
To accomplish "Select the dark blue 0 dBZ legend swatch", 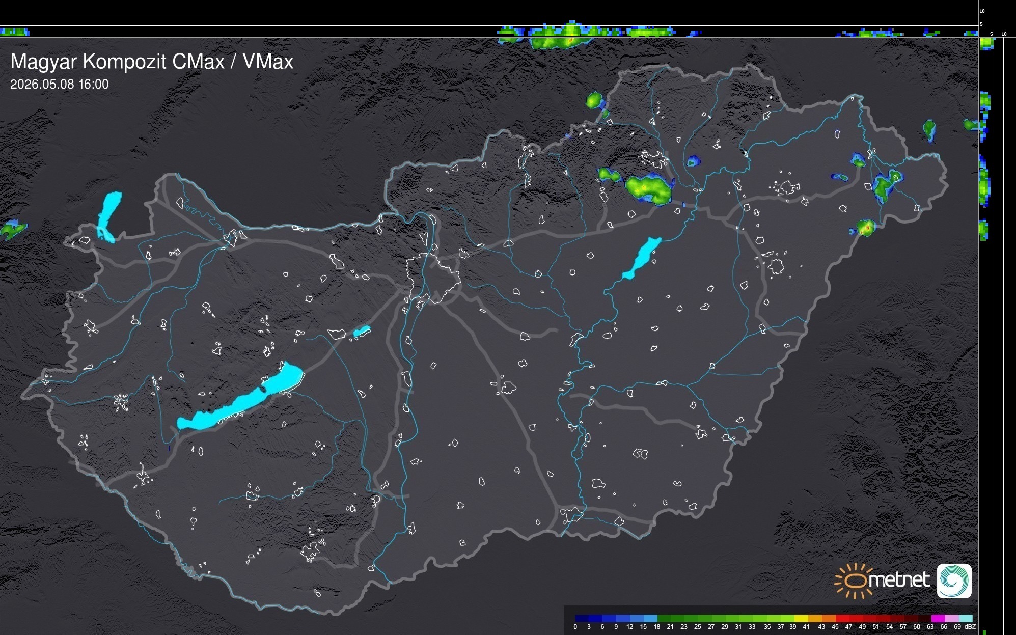I will point(582,618).
